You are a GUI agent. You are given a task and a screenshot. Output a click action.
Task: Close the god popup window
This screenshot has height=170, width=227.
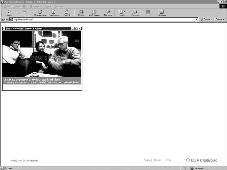pos(80,29)
